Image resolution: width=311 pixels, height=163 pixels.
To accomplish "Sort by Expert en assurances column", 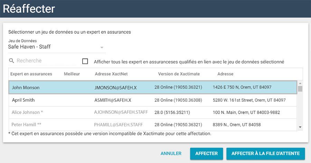I will click(31, 74).
